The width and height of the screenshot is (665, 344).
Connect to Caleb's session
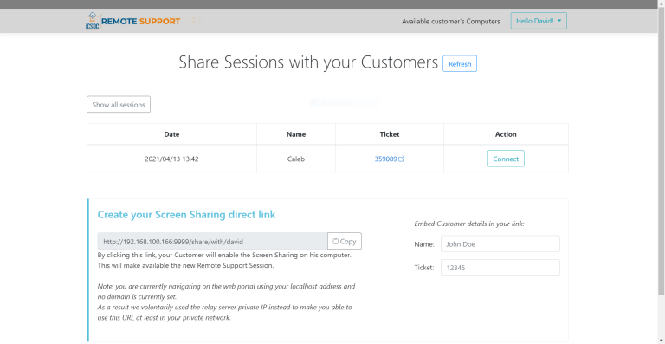(506, 159)
